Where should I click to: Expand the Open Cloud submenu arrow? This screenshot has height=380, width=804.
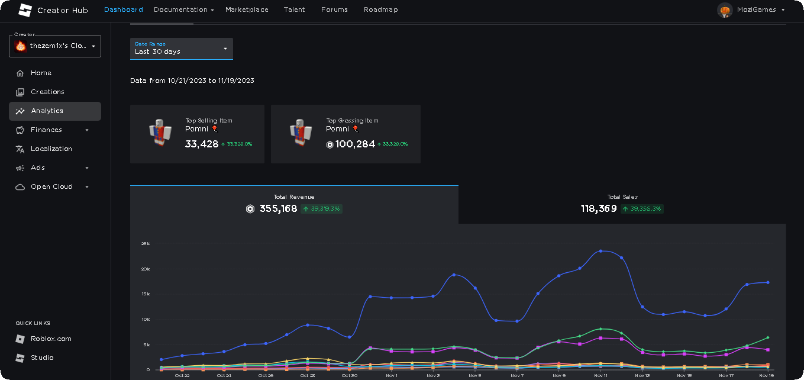point(87,187)
